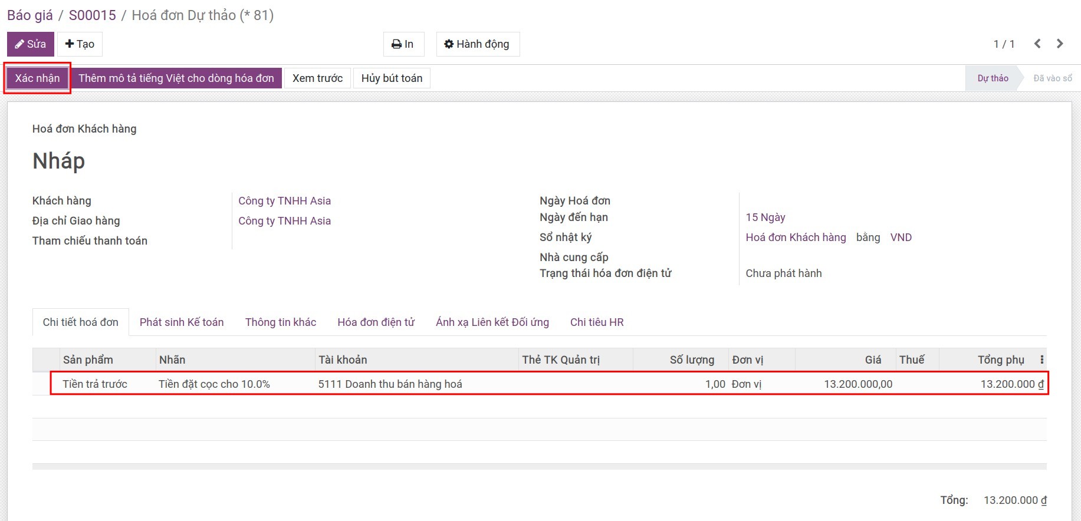Confirm invoice with Xác nhận button
Screen dimensions: 1081x521
(38, 78)
